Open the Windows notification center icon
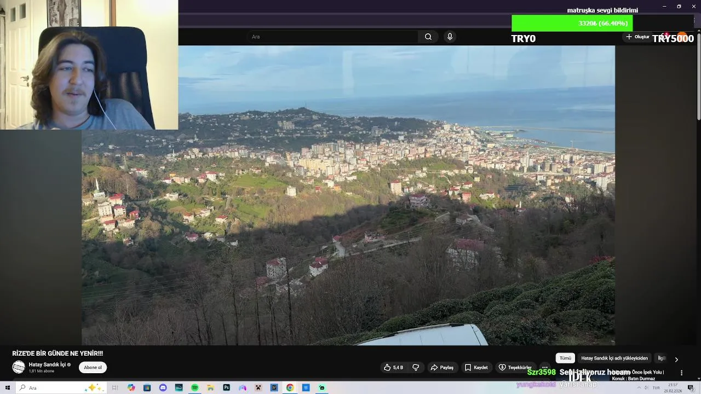Screen dimensions: 701x394 691,387
